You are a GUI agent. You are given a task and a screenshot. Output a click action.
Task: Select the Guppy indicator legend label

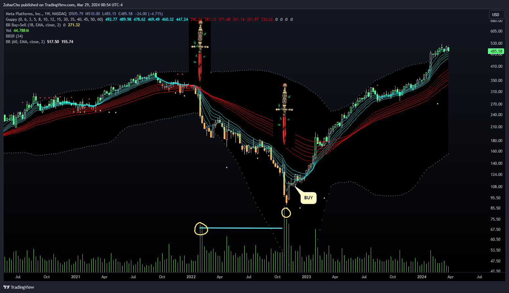(x=54, y=19)
